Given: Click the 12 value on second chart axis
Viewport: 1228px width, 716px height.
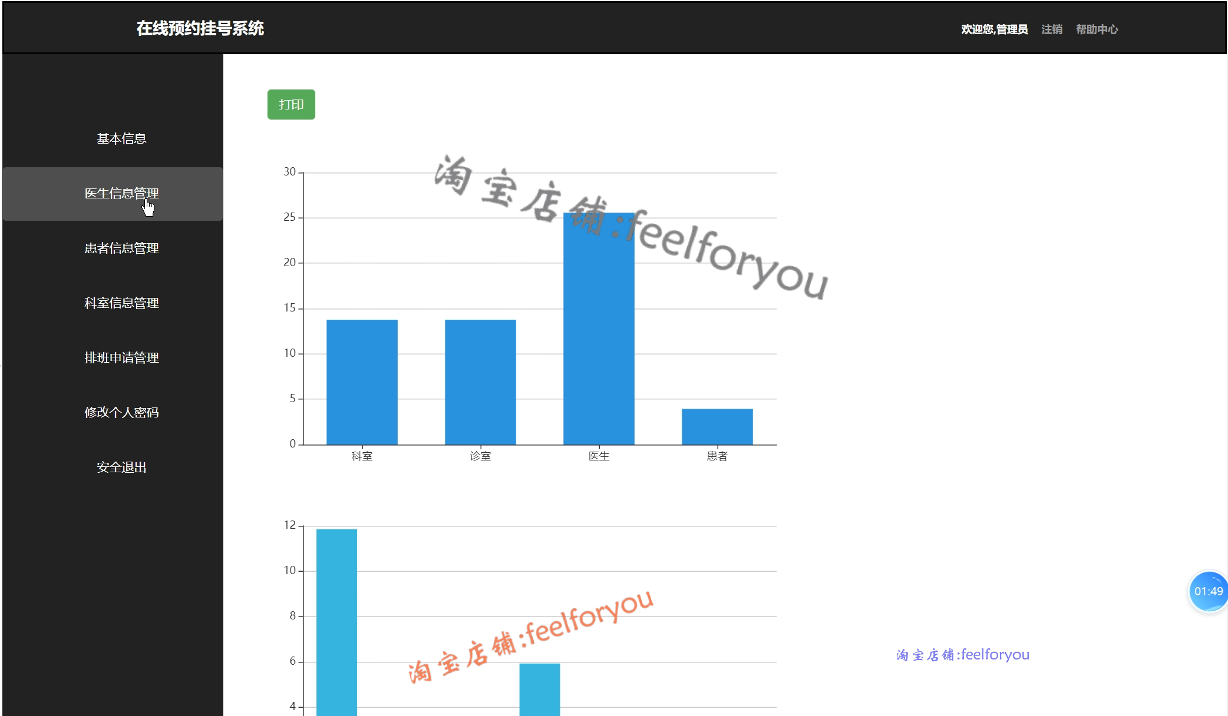Looking at the screenshot, I should 289,525.
